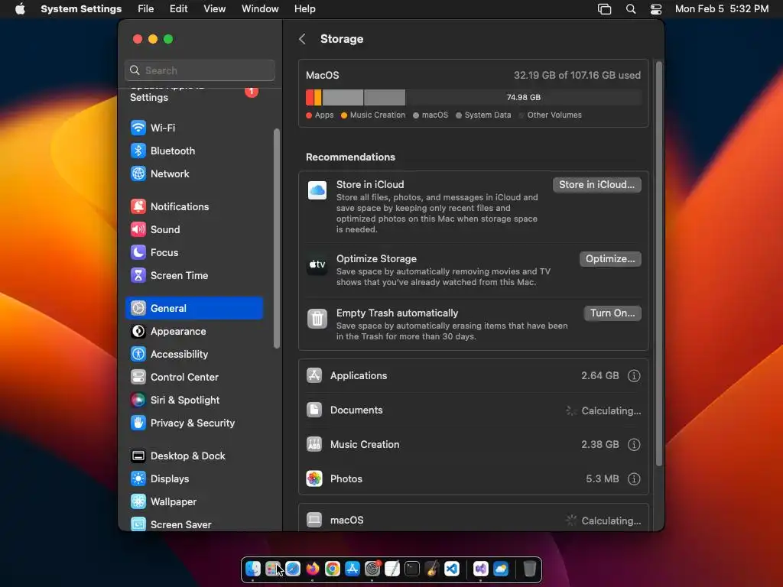Open the Help menu
The width and height of the screenshot is (783, 587).
(304, 9)
